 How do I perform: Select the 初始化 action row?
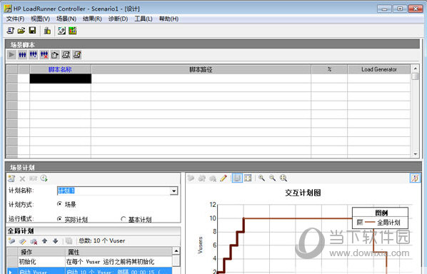tap(89, 262)
